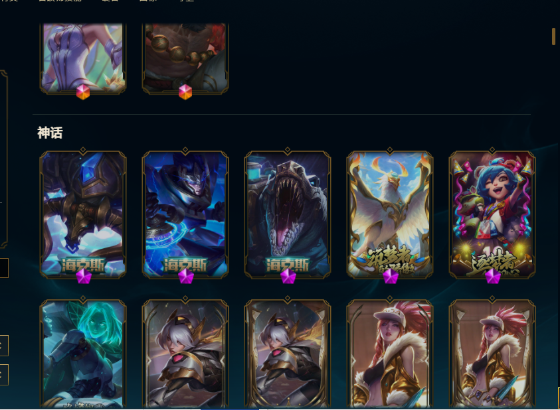This screenshot has width=560, height=410.
Task: Select the glowing green ghost woman skin card
Action: pyautogui.click(x=83, y=354)
